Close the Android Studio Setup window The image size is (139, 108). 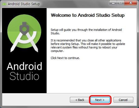click(131, 3)
